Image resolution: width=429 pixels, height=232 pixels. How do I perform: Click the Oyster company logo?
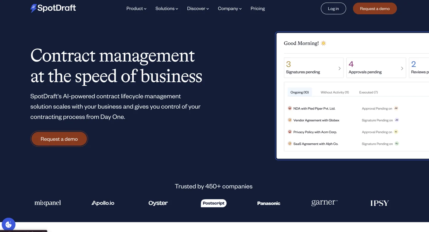[158, 203]
